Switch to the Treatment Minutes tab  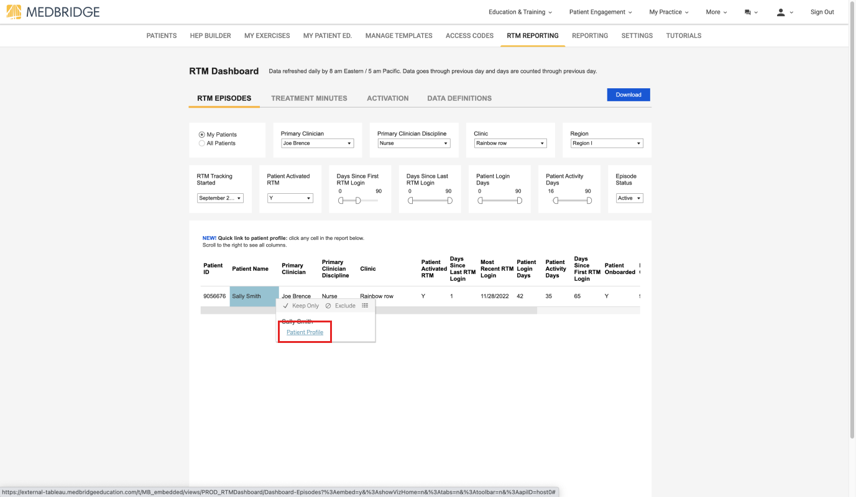pos(309,98)
